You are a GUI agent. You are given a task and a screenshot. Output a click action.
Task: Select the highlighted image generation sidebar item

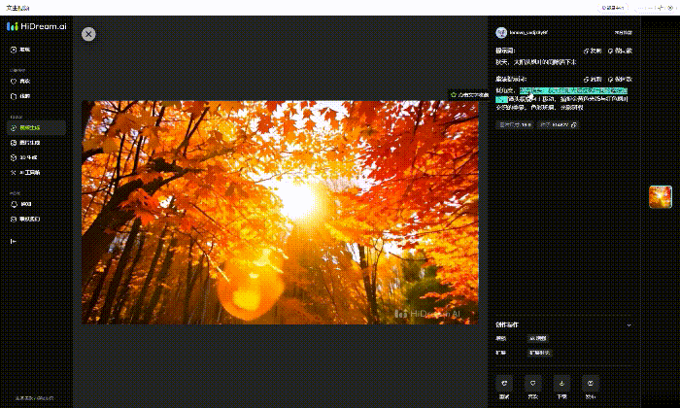33,127
